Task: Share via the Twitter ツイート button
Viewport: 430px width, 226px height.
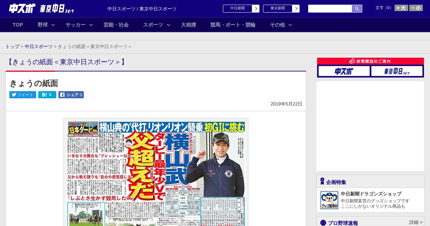Action: [x=23, y=95]
